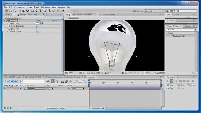
Task: Toggle Key Color stopwatch
Action: (10, 24)
